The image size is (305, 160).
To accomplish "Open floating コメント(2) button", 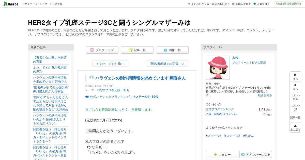I will pos(295,107).
